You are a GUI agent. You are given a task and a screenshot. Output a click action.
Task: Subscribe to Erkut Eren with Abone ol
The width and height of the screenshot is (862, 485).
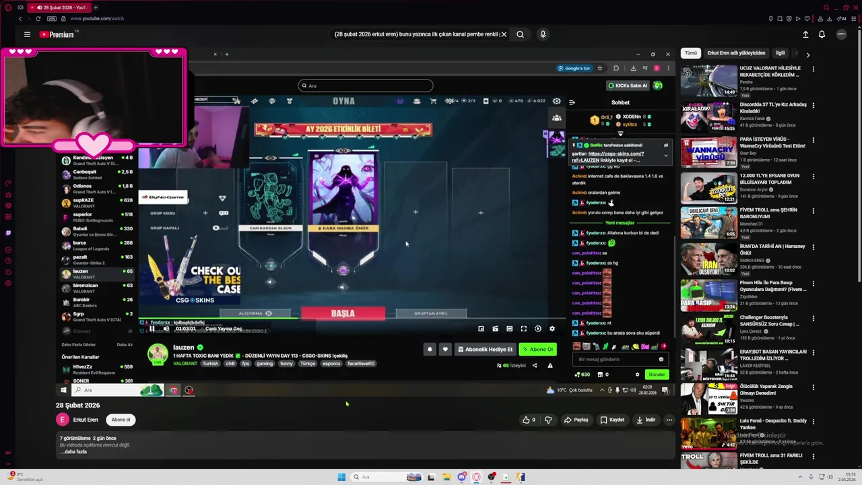121,420
